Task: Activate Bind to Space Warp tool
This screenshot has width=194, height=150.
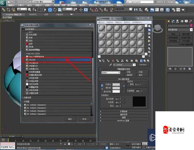Action: click(13, 10)
